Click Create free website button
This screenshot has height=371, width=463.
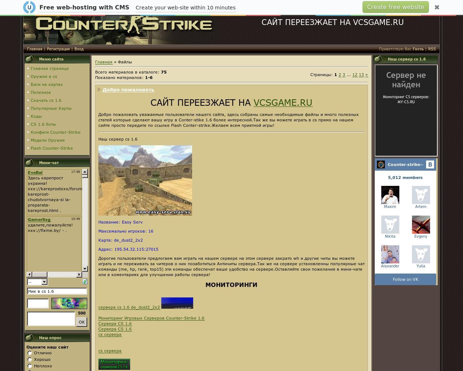pyautogui.click(x=395, y=7)
